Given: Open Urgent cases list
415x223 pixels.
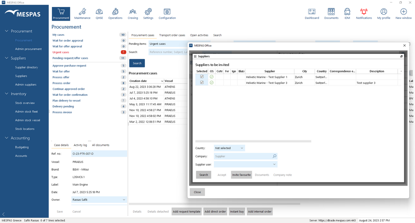Looking at the screenshot, I should [60, 52].
